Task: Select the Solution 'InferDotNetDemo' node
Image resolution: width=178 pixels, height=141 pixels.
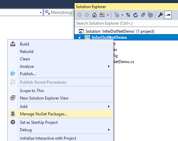Action: [120, 31]
